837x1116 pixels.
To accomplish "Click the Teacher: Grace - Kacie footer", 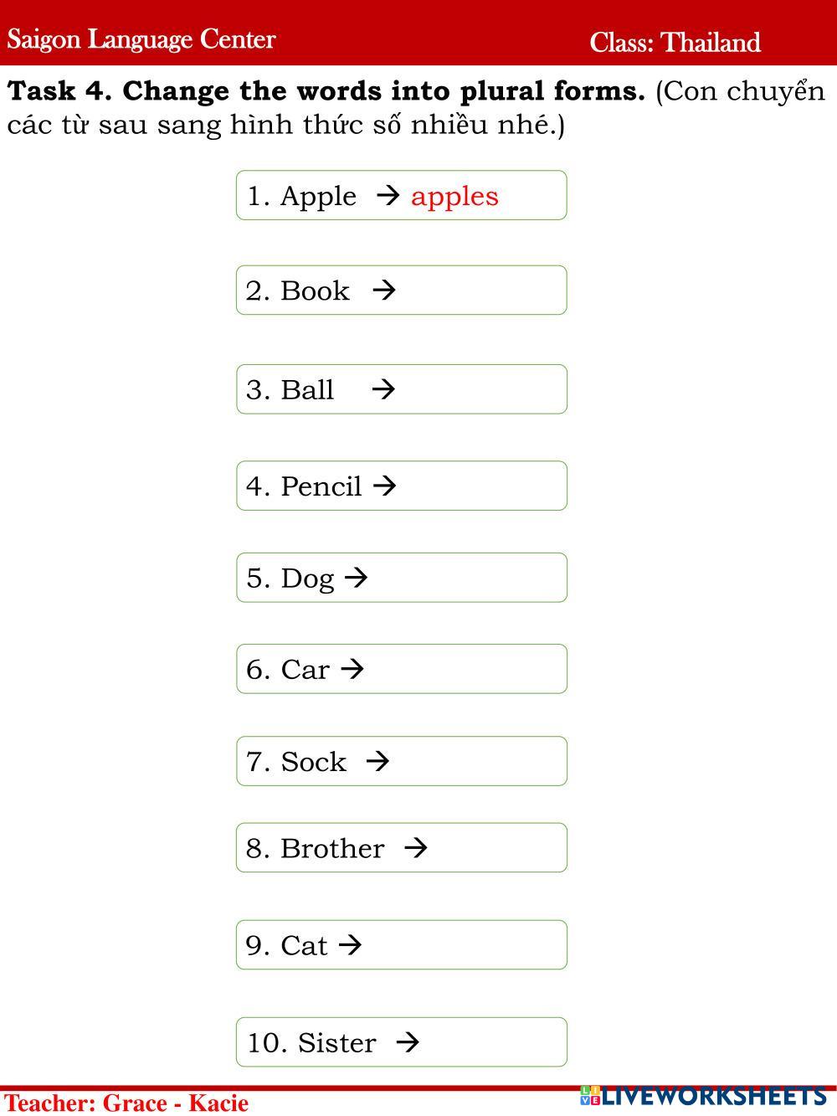I will tap(126, 1103).
